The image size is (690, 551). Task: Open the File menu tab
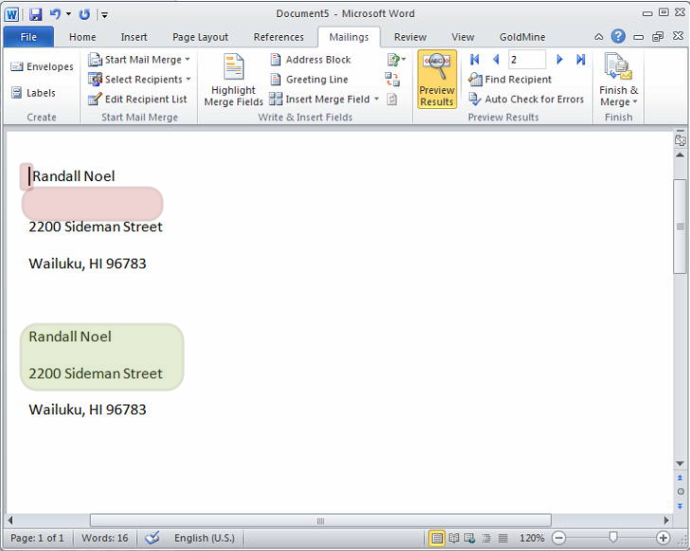[x=28, y=37]
